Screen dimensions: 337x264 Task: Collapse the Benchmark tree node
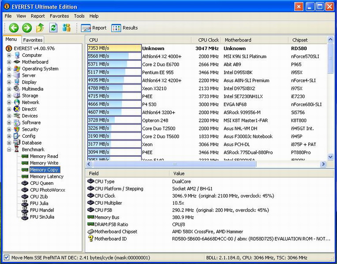[9, 150]
